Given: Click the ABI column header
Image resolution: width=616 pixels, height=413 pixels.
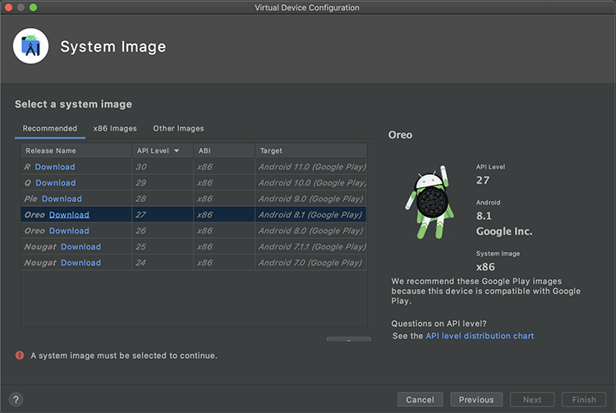Looking at the screenshot, I should point(205,151).
